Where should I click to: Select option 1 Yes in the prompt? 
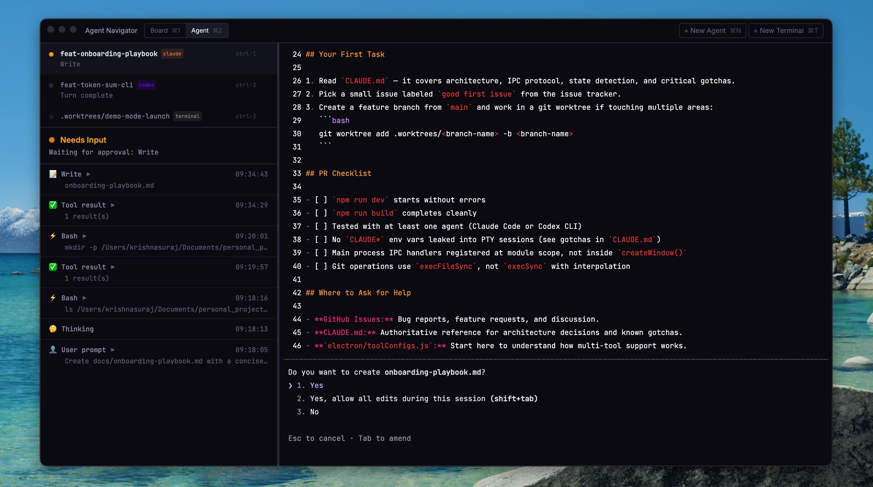pos(316,385)
